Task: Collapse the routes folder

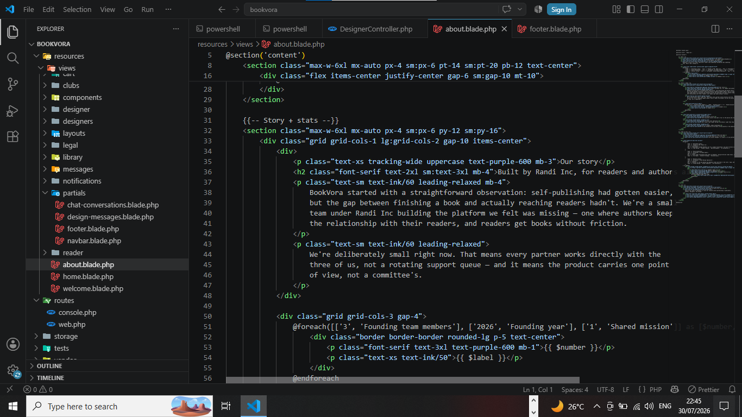Action: (37, 300)
